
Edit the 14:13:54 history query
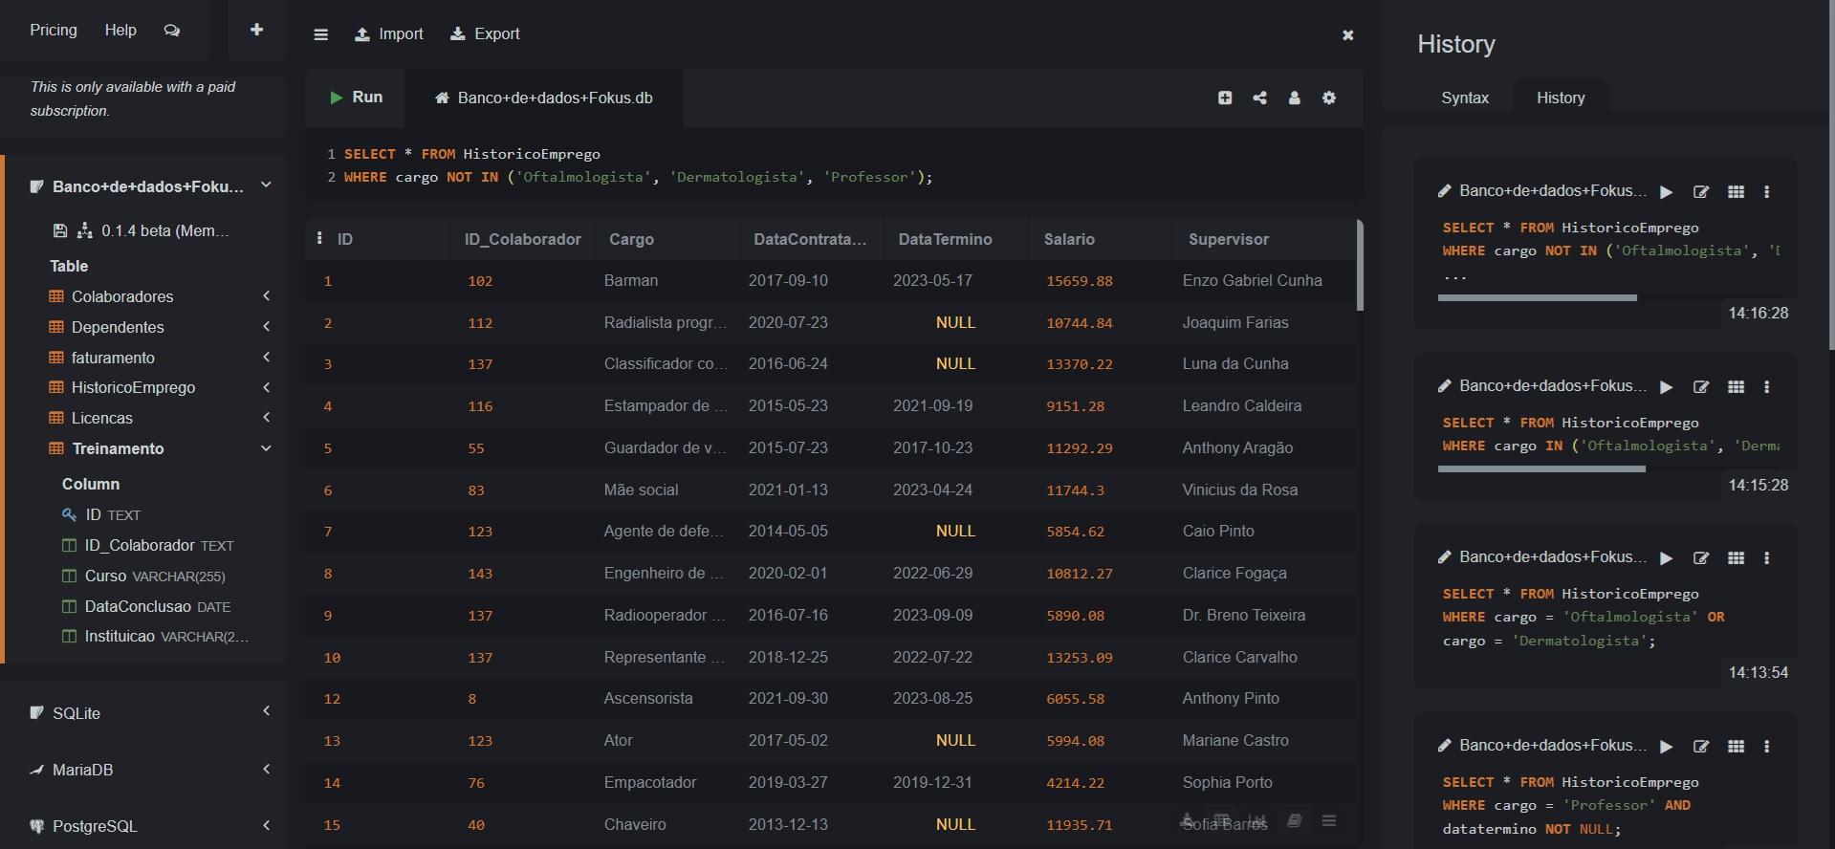click(1701, 558)
